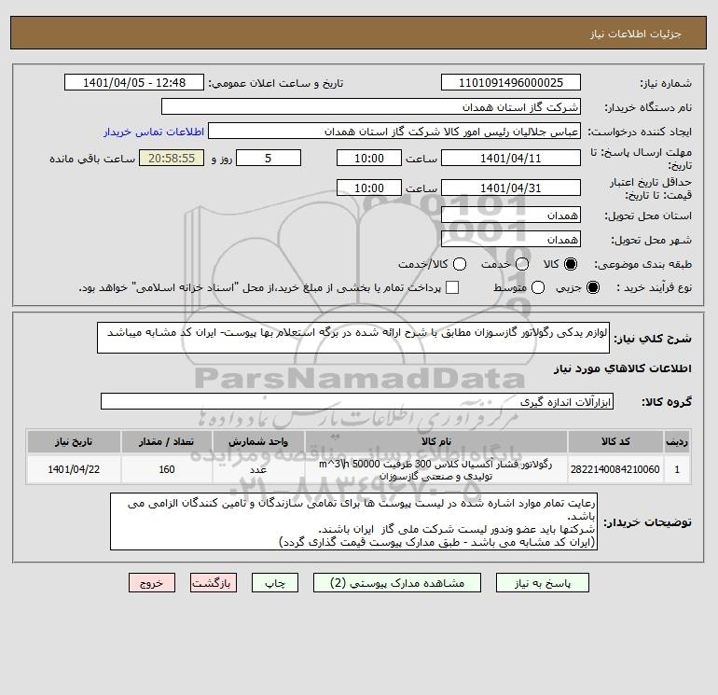Select the کالا/خدمت radio button
The height and width of the screenshot is (695, 718).
pos(460,264)
